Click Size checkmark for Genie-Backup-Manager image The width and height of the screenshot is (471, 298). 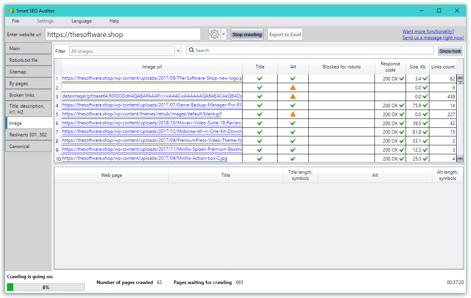424,105
